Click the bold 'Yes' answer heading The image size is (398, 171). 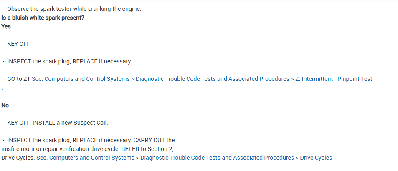point(6,26)
